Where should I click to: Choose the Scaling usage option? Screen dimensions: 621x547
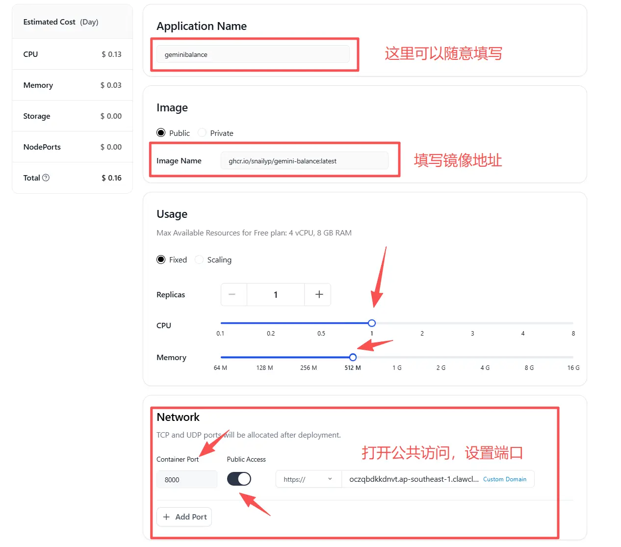tap(199, 260)
